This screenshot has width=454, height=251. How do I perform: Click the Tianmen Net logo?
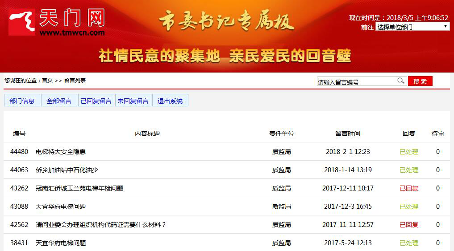point(57,22)
